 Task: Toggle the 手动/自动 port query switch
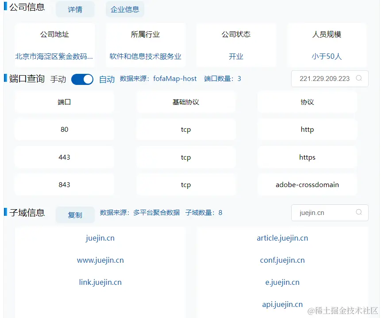pos(82,80)
